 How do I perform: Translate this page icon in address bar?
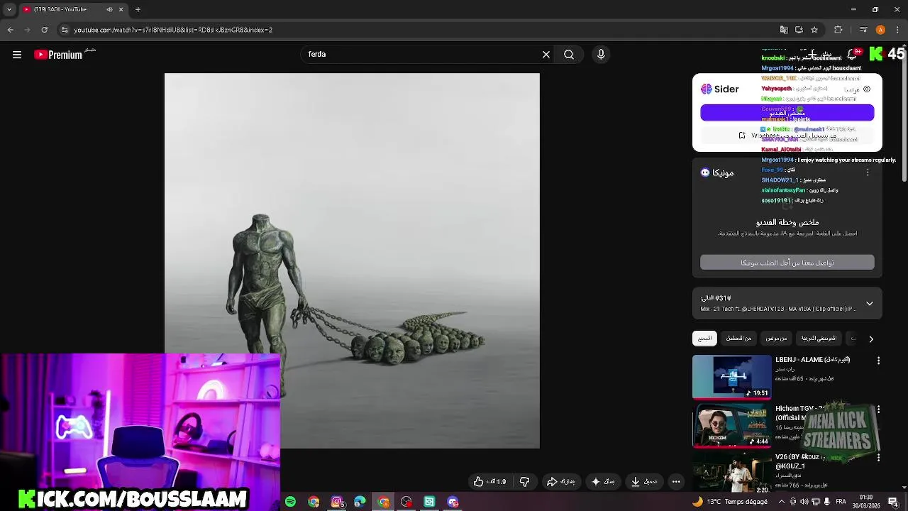[x=784, y=30]
